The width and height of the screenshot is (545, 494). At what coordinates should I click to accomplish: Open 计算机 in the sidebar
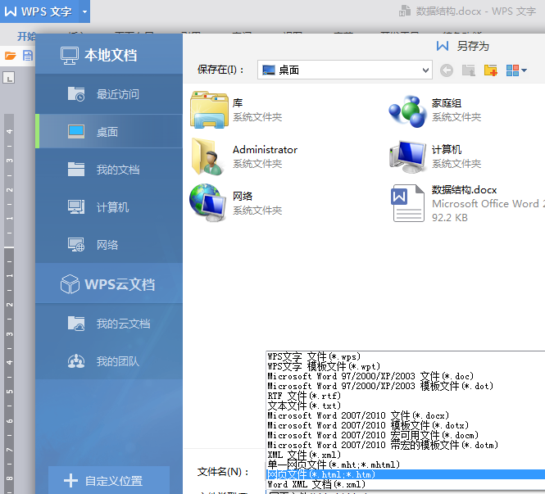[109, 207]
